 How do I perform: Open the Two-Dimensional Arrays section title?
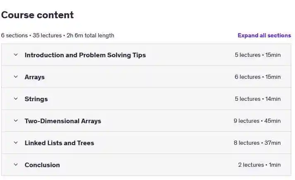[x=63, y=121]
